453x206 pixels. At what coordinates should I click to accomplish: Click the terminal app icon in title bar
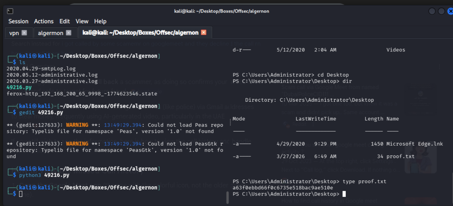pyautogui.click(x=10, y=11)
